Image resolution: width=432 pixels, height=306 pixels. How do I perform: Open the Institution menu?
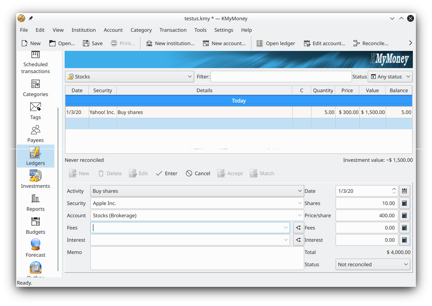(83, 30)
